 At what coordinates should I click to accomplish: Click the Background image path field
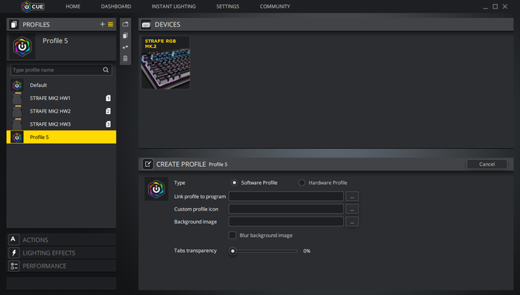click(286, 222)
